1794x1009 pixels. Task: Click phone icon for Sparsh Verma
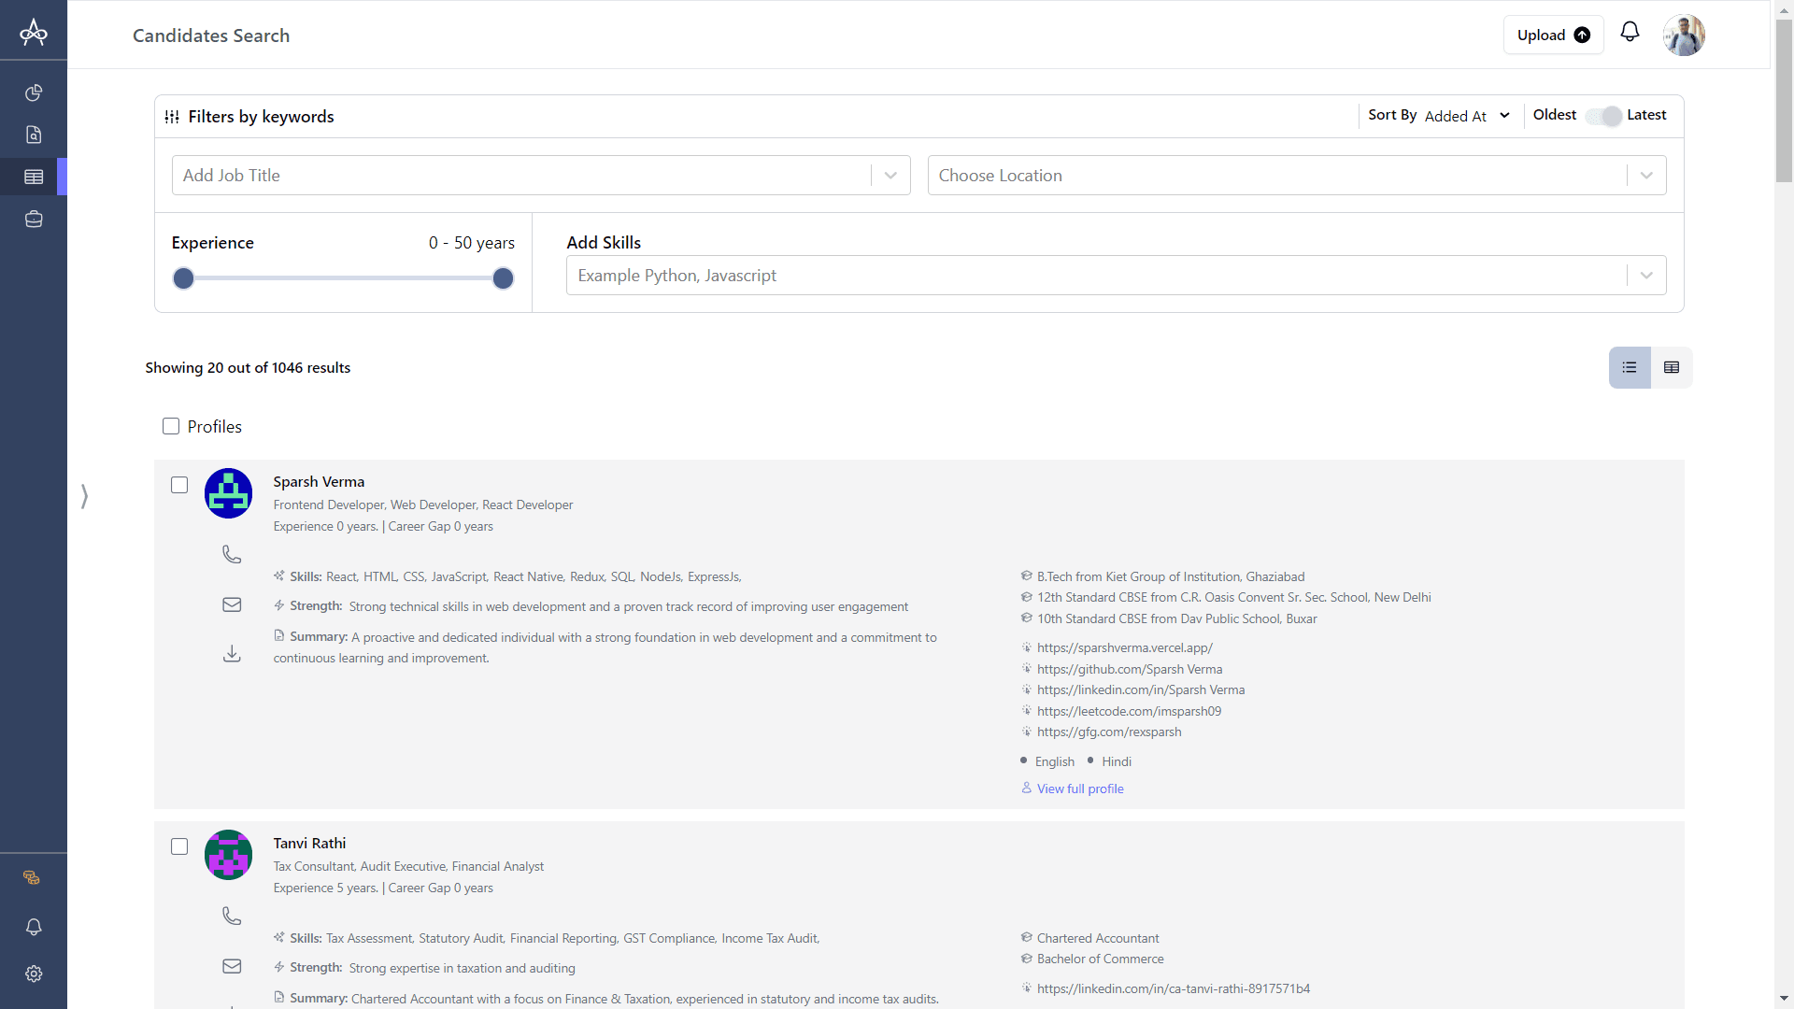pyautogui.click(x=232, y=555)
